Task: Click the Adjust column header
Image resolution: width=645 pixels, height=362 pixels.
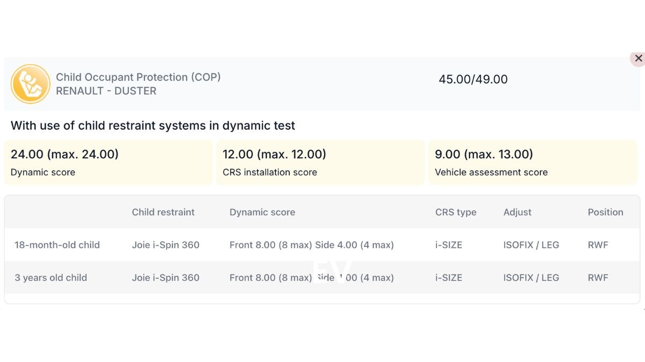Action: [518, 212]
